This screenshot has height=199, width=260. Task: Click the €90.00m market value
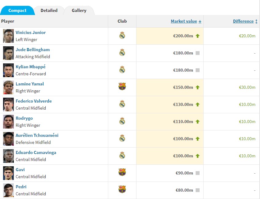[184, 173]
